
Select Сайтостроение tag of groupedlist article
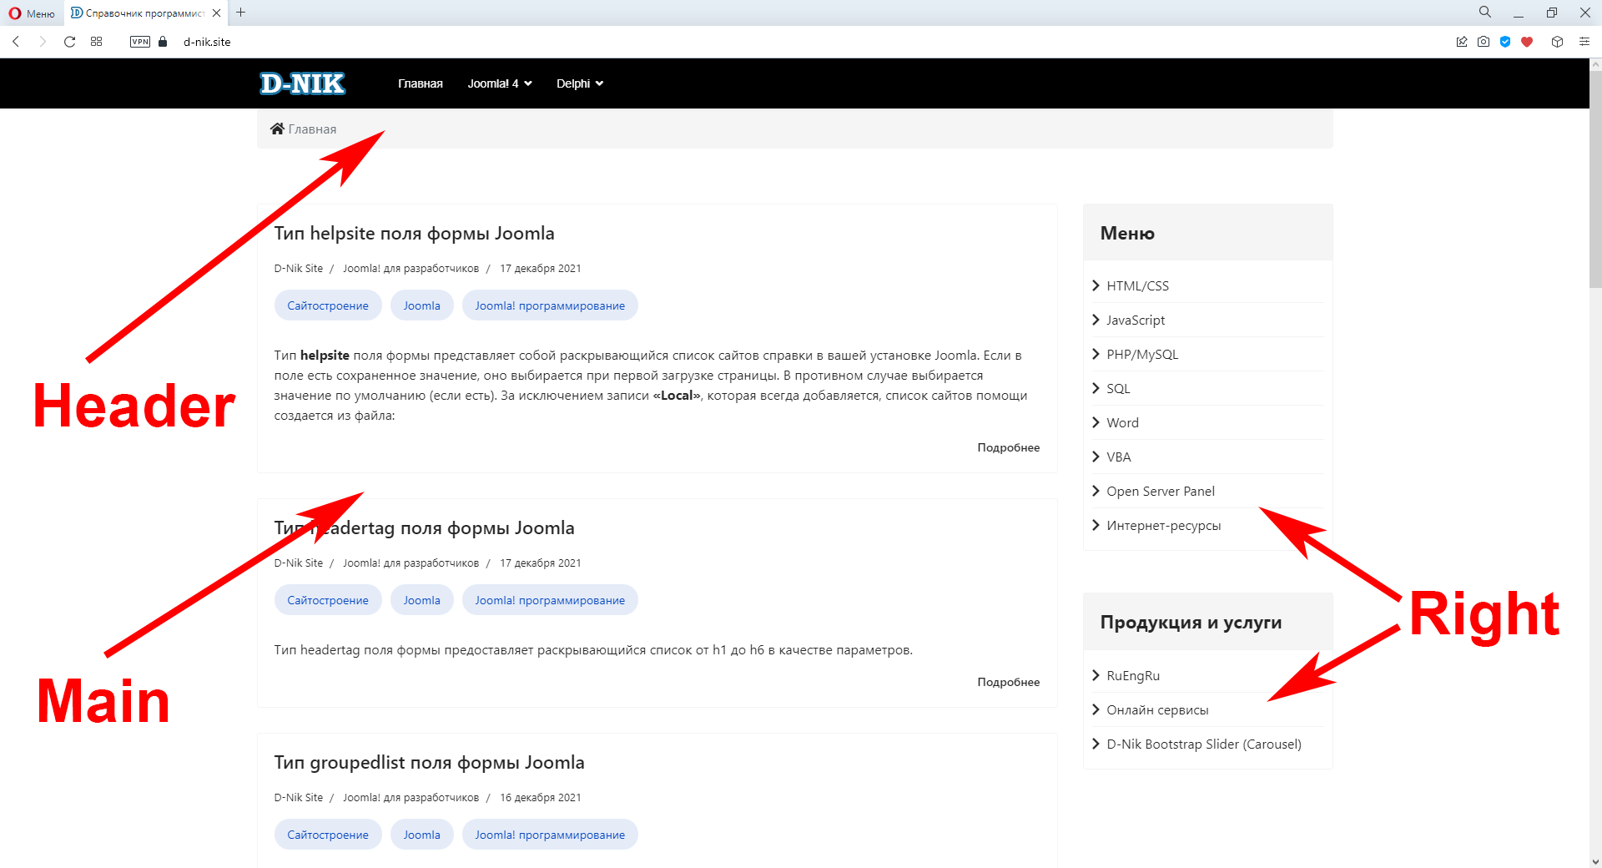pos(328,835)
